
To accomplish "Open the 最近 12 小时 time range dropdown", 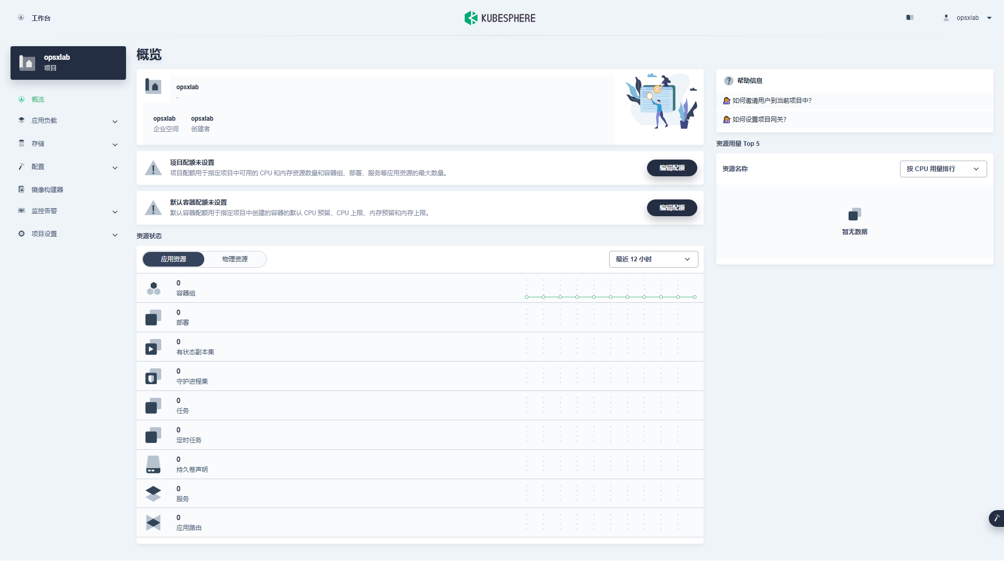I will point(653,259).
